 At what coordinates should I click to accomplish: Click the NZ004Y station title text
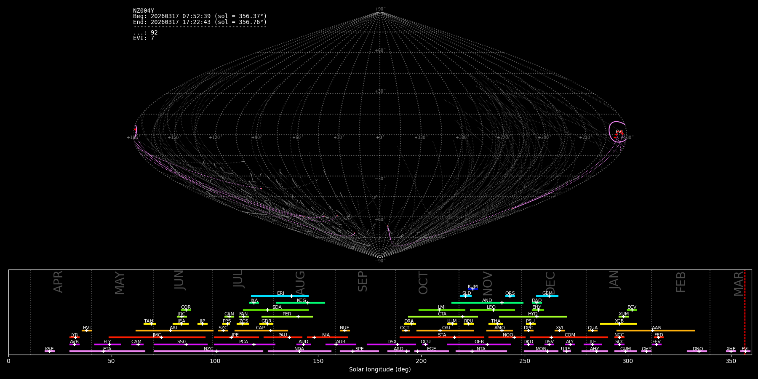pos(144,11)
